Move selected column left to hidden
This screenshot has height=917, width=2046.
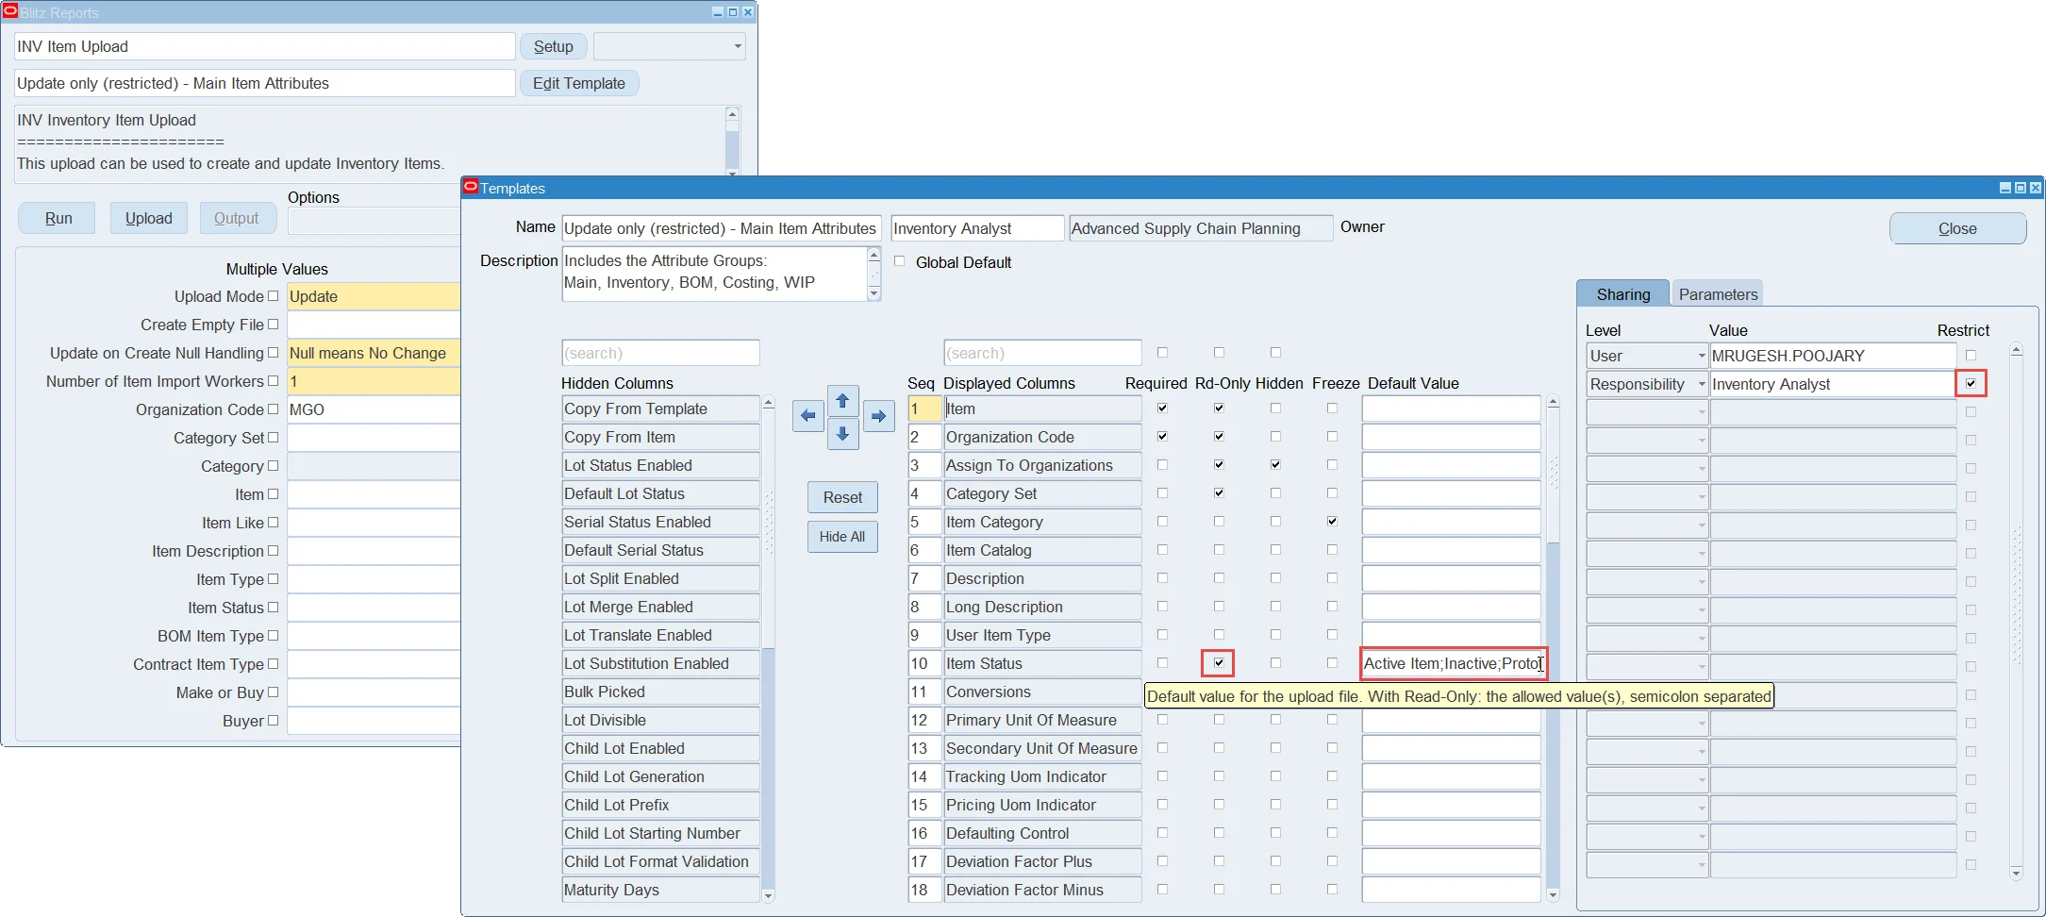[808, 416]
